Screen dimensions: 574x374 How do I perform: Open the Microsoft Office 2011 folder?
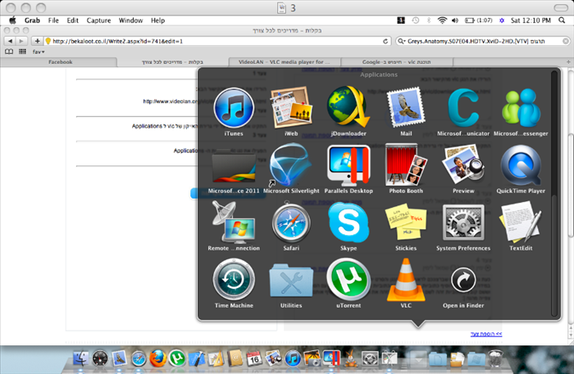coord(234,167)
